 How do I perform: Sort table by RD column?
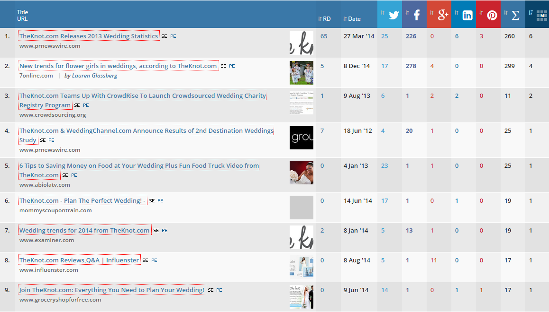point(324,19)
